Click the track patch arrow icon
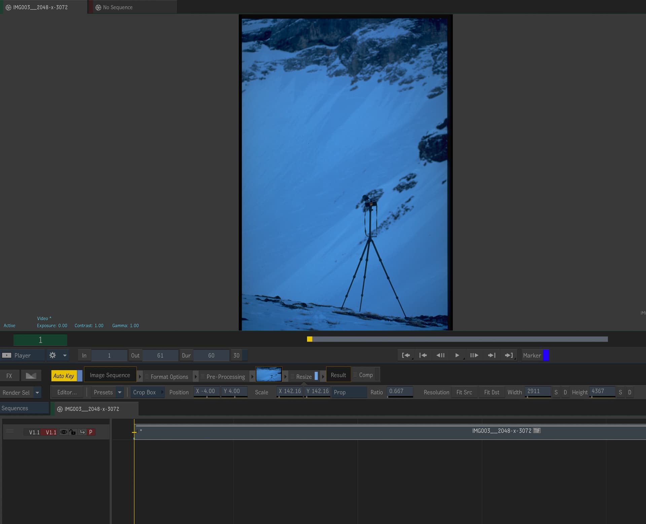646x524 pixels. coord(82,432)
